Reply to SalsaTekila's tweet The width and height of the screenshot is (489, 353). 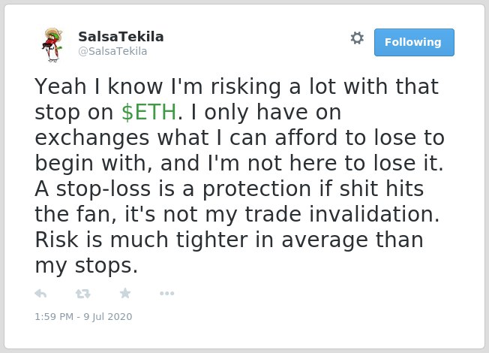pyautogui.click(x=40, y=294)
